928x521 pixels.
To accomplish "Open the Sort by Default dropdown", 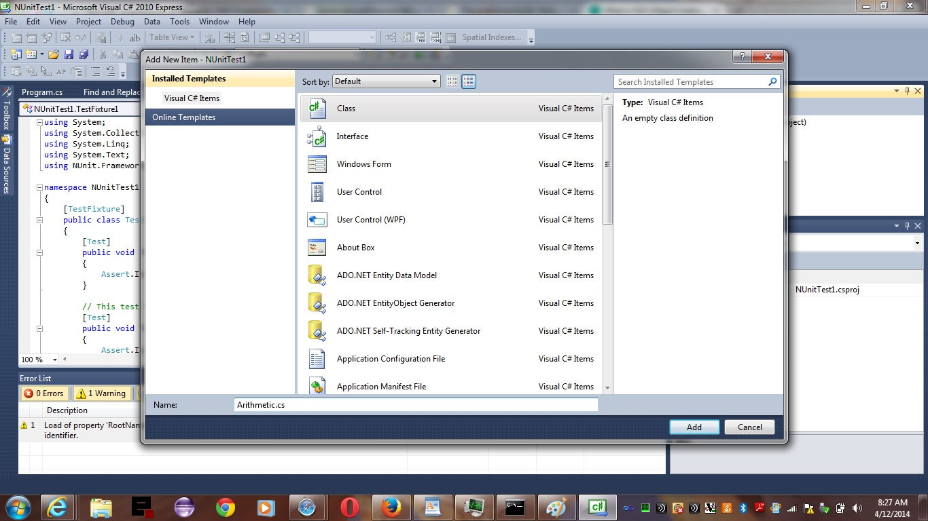I will (387, 81).
